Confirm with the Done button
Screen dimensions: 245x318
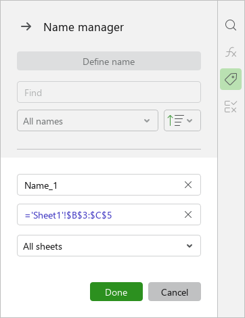pyautogui.click(x=116, y=292)
